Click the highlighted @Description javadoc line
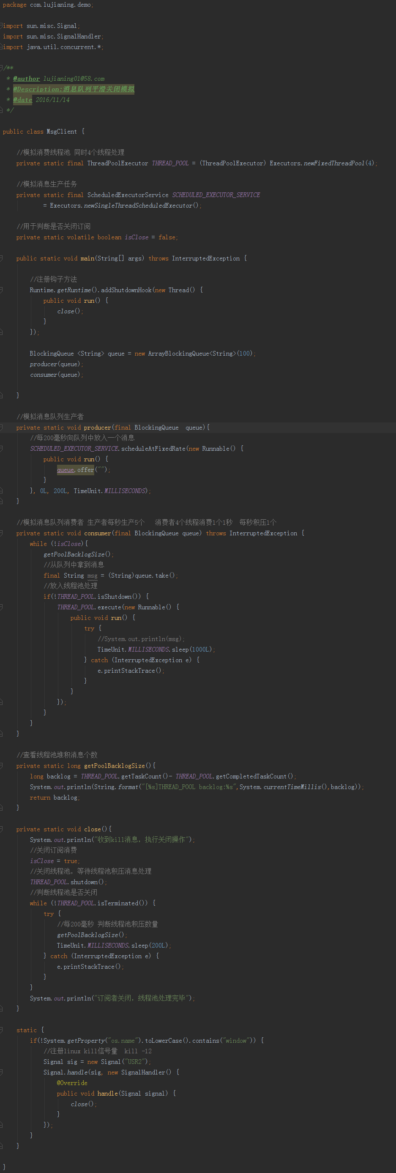 [74, 89]
